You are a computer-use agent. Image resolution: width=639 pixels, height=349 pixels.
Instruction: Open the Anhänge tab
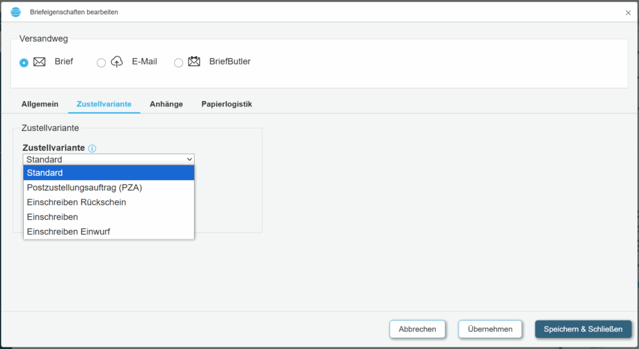pos(166,104)
